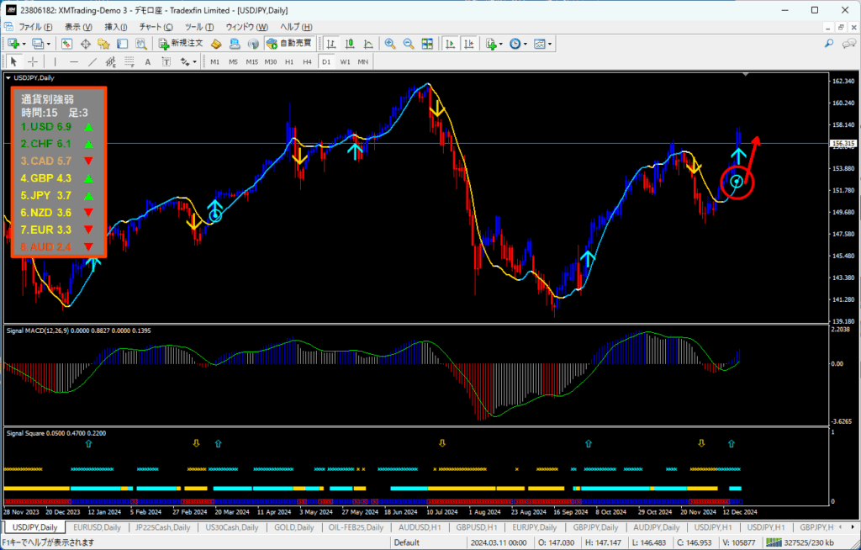Switch to the GOLD,Daily chart tab
861x550 pixels.
tap(294, 527)
